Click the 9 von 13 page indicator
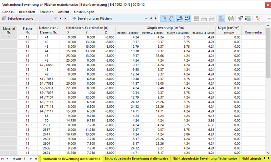271x162 pixels. tap(19, 159)
